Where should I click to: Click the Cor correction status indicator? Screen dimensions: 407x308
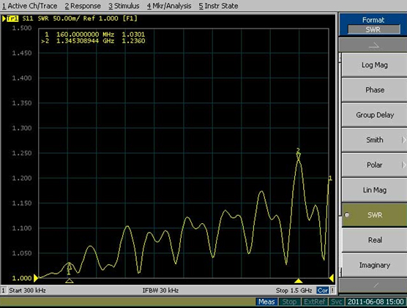pos(323,290)
